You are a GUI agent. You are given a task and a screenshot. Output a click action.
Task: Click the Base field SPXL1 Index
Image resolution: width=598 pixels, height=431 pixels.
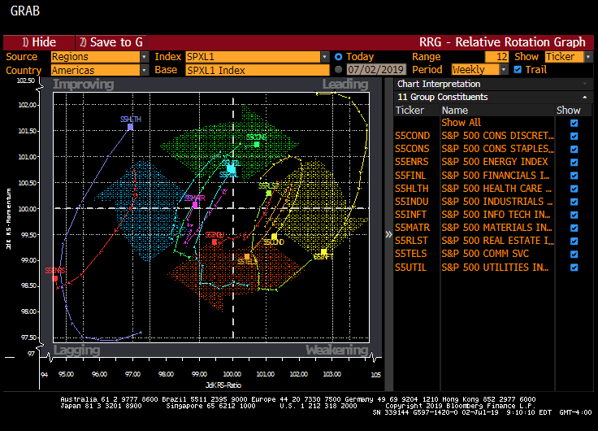[x=258, y=70]
